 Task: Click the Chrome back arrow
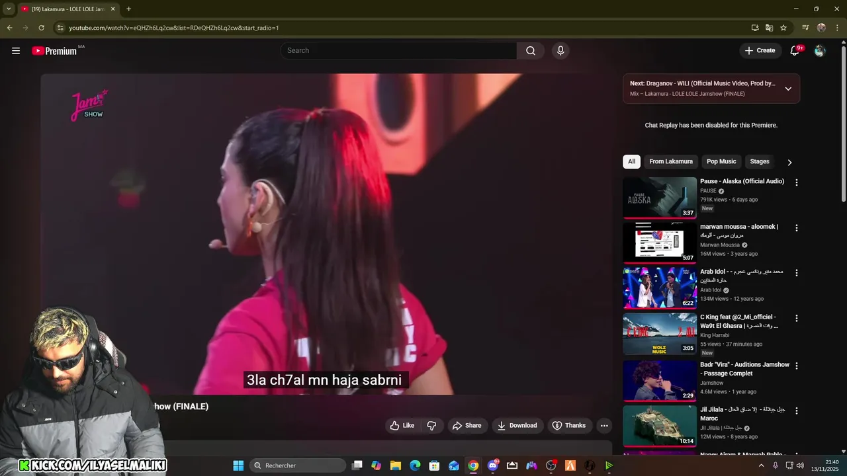click(x=9, y=28)
